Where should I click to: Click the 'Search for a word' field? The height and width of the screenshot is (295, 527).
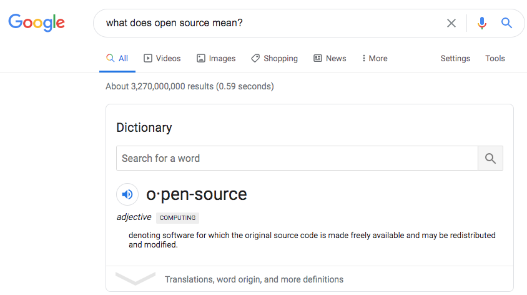coord(297,158)
